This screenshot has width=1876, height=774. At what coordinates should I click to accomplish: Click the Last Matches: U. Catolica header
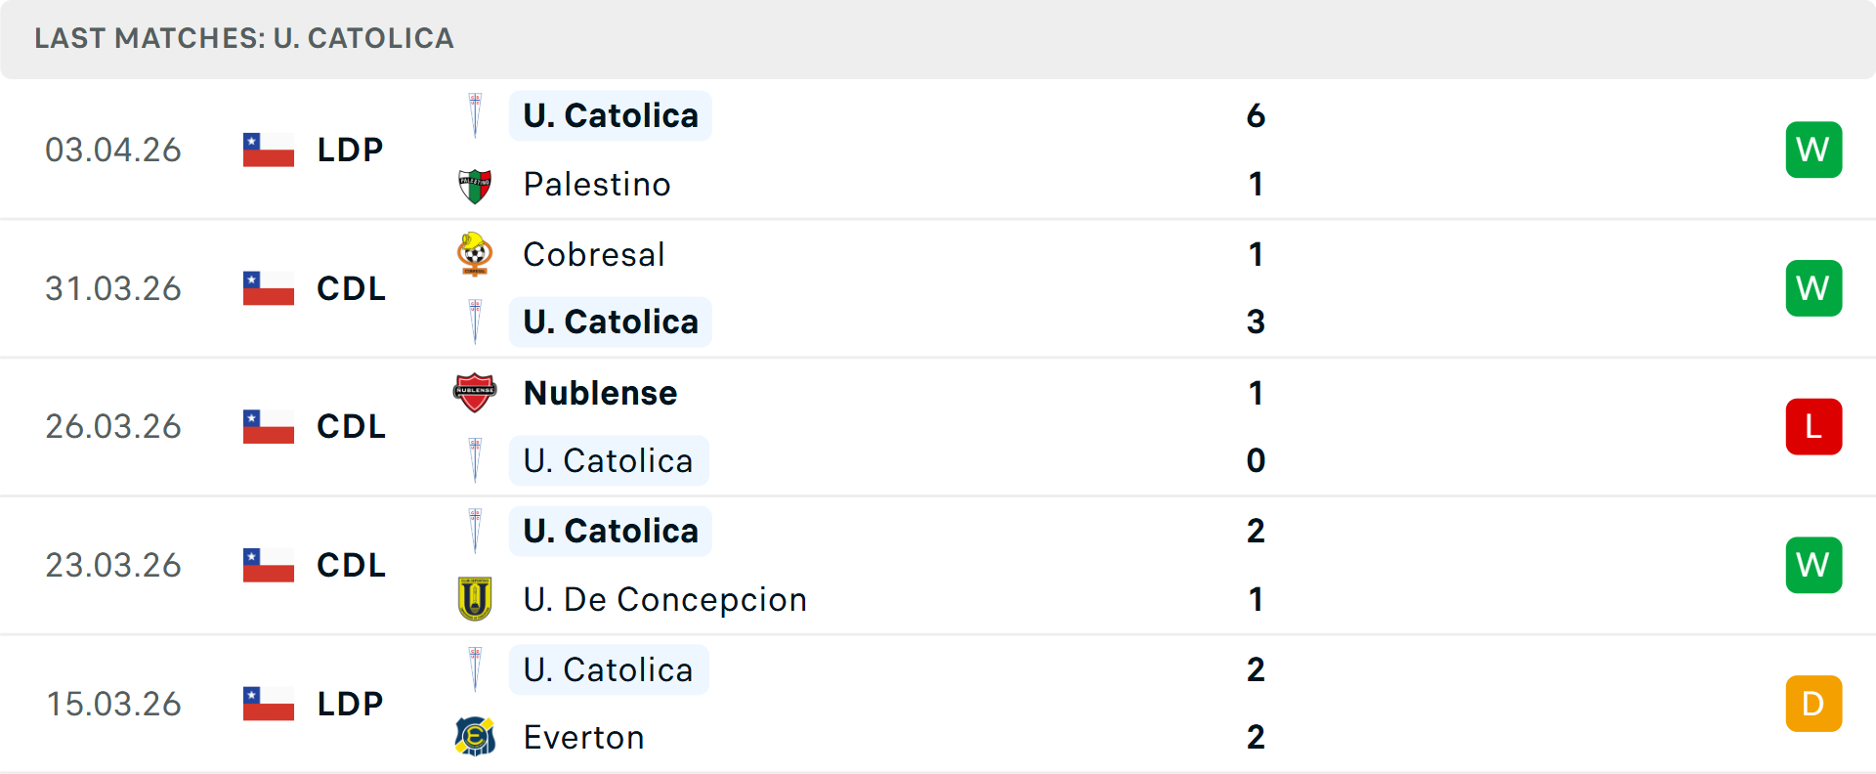[244, 38]
